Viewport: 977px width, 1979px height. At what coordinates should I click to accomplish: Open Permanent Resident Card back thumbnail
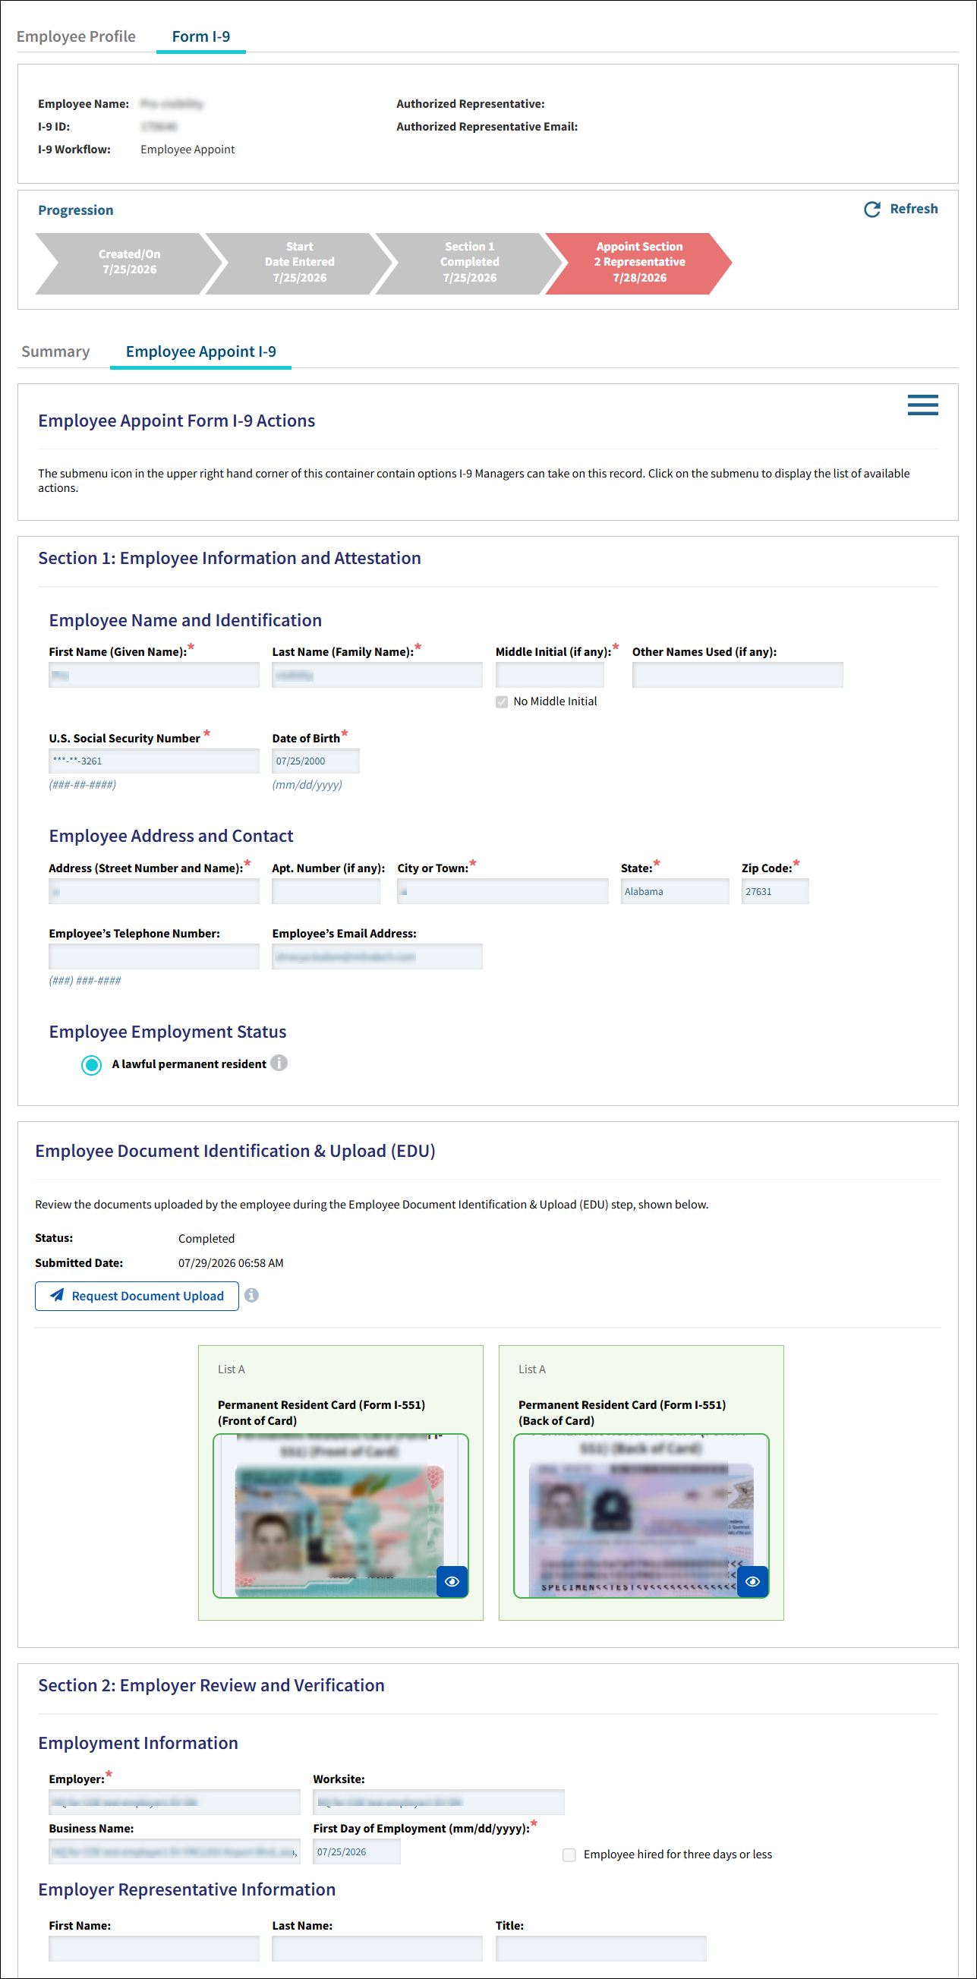[x=641, y=1516]
